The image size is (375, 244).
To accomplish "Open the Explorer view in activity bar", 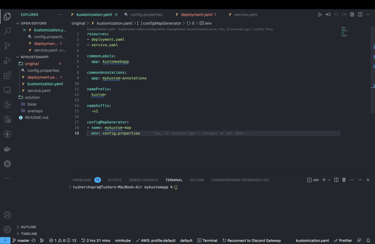I will tap(7, 16).
